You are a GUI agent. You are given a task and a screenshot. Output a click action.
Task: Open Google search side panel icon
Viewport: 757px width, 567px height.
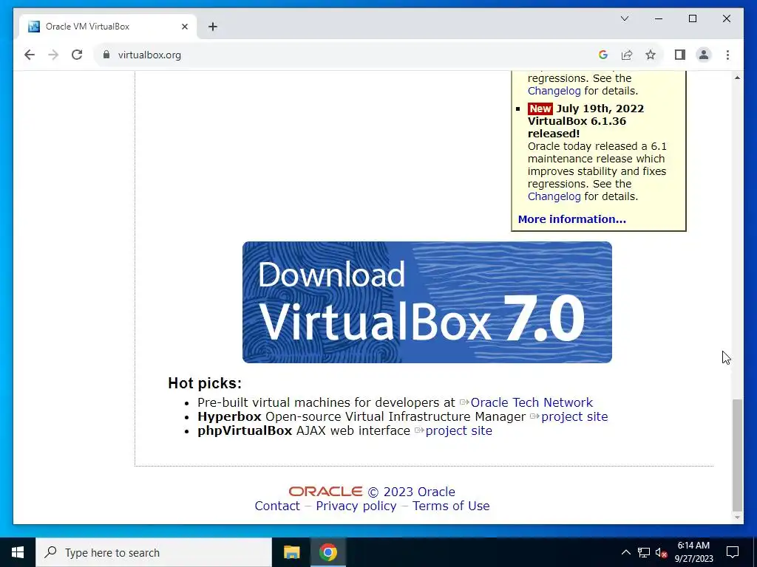[x=602, y=55]
